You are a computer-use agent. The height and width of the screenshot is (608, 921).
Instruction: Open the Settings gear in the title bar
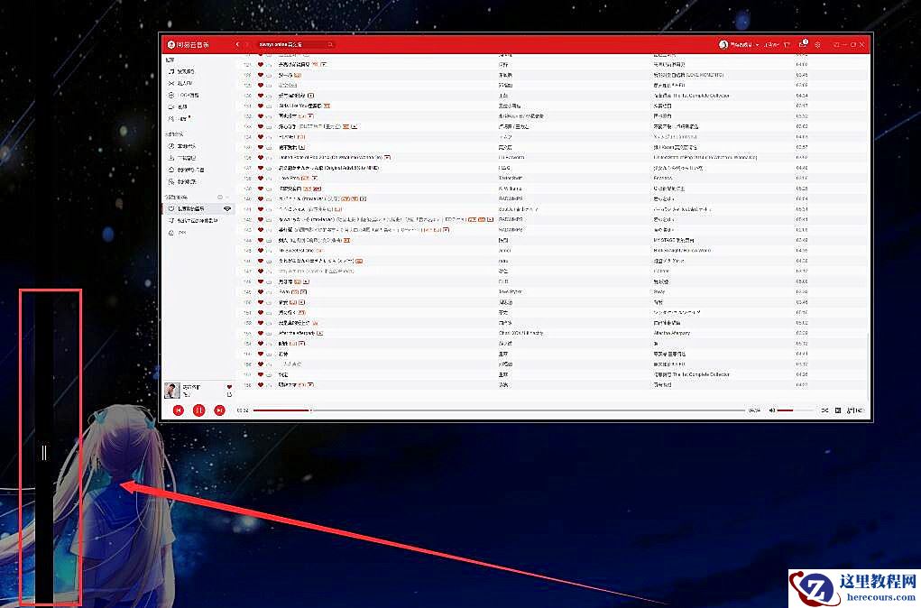click(817, 43)
